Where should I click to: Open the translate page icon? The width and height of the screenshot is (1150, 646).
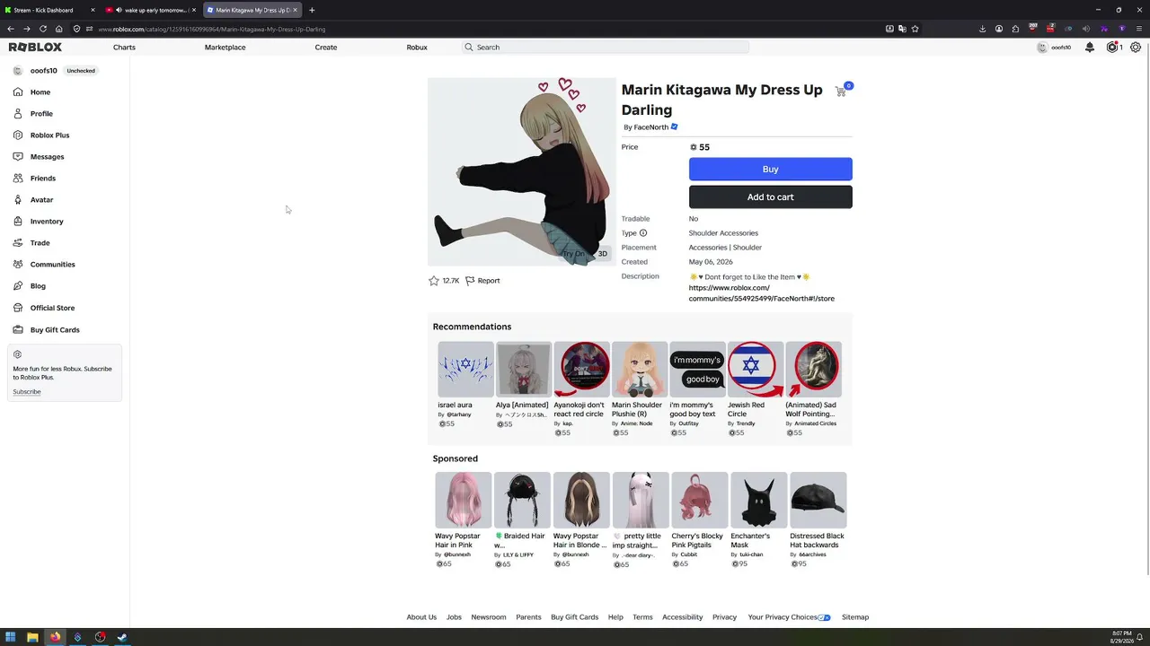902,29
